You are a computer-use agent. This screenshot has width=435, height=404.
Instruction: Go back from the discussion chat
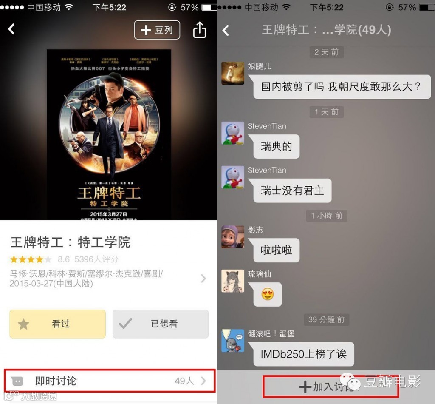tap(226, 30)
